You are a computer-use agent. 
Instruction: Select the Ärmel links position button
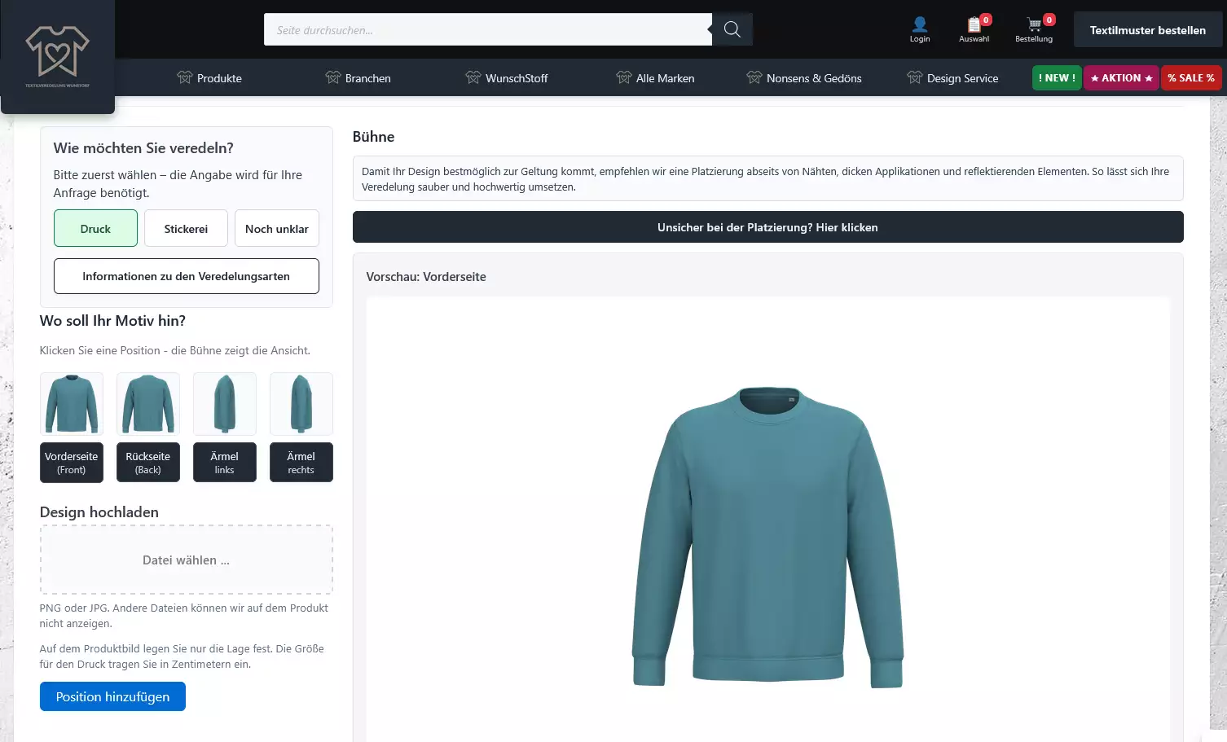pos(225,463)
